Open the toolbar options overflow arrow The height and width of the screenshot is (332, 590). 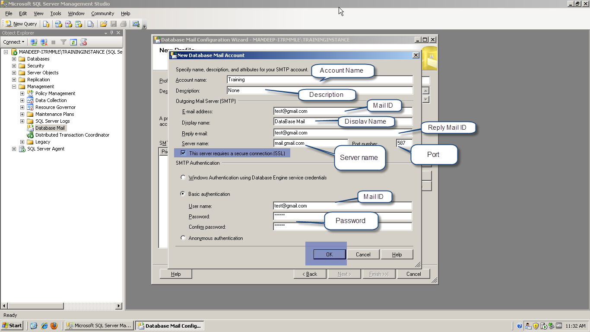click(145, 26)
